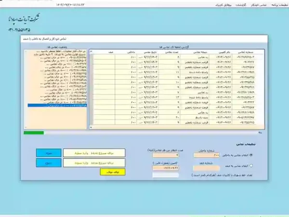Click the کمپین number input field
The image size is (289, 217).
pos(166,168)
